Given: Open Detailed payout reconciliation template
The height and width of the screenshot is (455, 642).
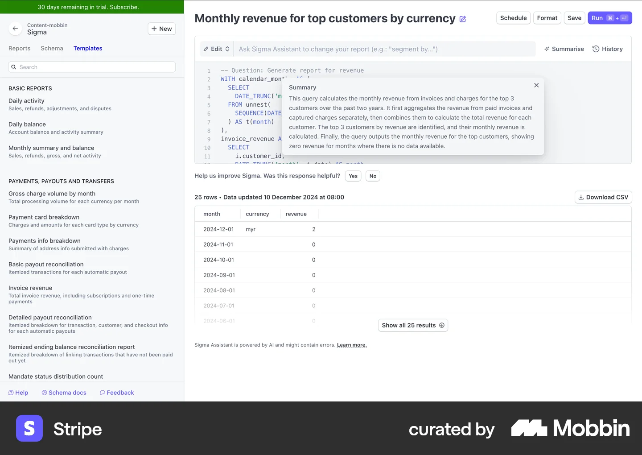Looking at the screenshot, I should pos(88,324).
